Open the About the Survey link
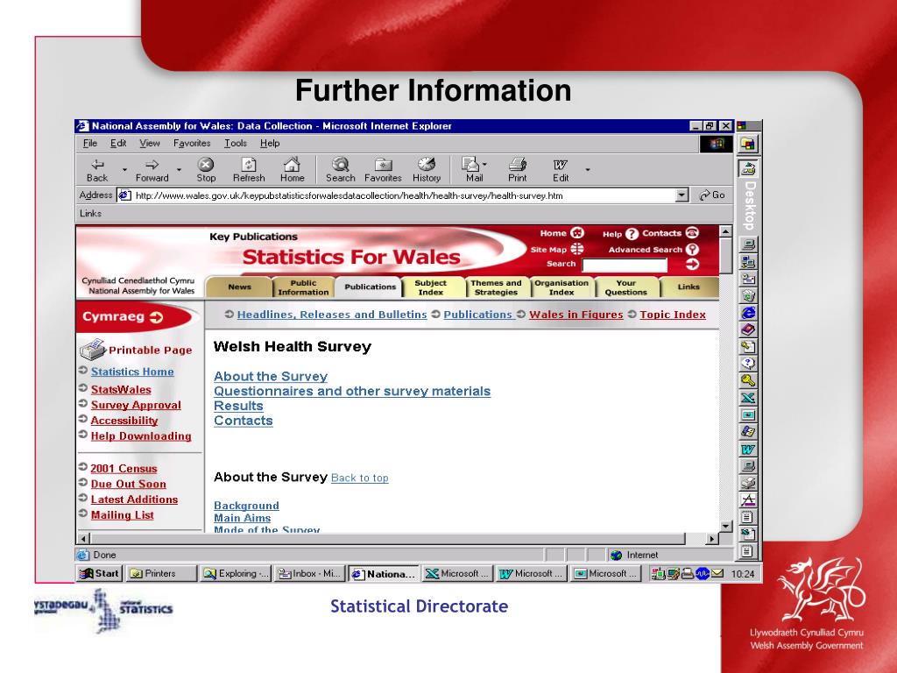 (271, 377)
